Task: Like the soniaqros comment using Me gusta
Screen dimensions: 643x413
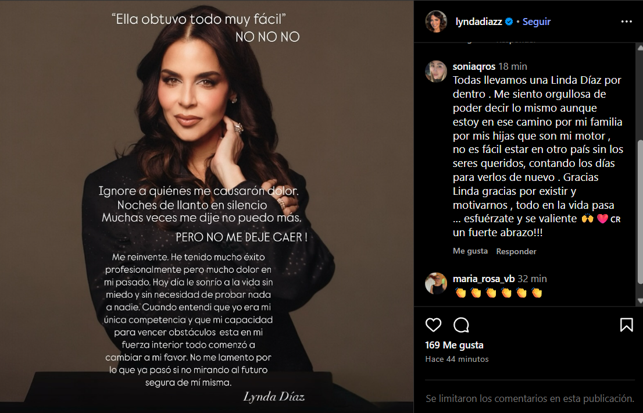Action: pos(470,251)
